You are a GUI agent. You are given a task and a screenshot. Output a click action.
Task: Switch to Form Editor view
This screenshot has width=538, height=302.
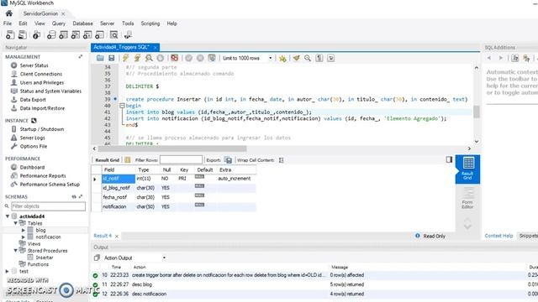coord(467,199)
